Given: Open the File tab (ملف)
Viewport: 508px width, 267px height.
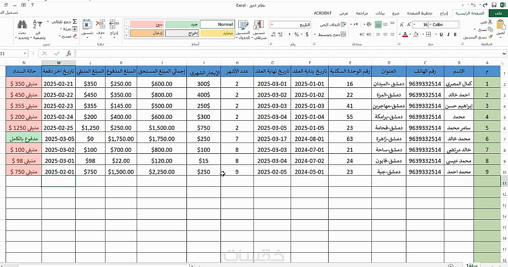Looking at the screenshot, I should pos(498,13).
